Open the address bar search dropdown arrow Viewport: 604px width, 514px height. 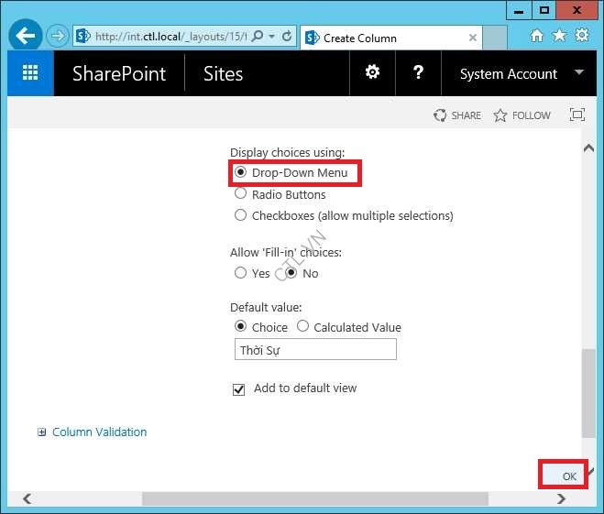click(271, 38)
